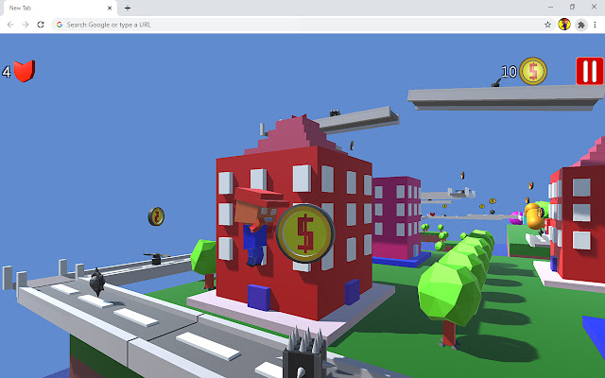Screen dimensions: 605x378
Task: Restore down the Chrome window
Action: 572,7
